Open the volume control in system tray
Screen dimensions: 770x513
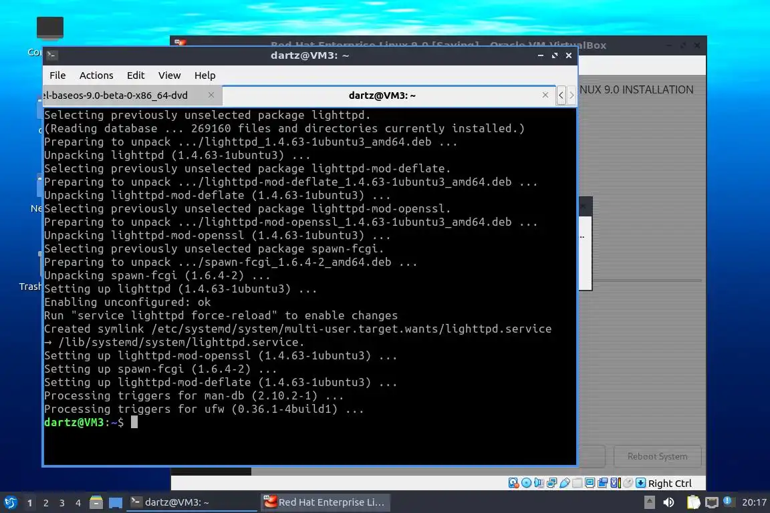point(669,502)
